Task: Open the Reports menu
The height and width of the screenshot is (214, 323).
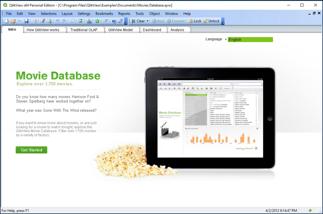Action: pyautogui.click(x=124, y=14)
